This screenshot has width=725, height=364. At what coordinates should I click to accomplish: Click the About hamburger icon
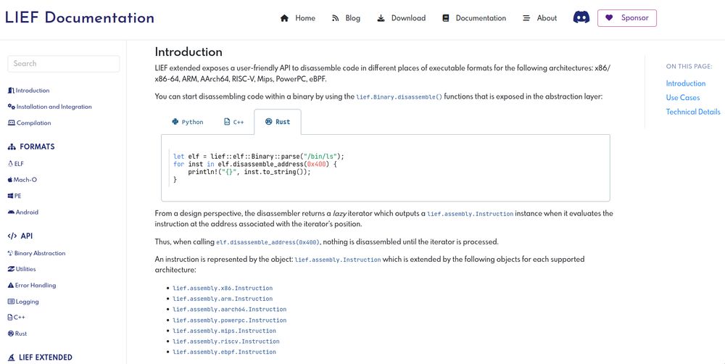526,18
